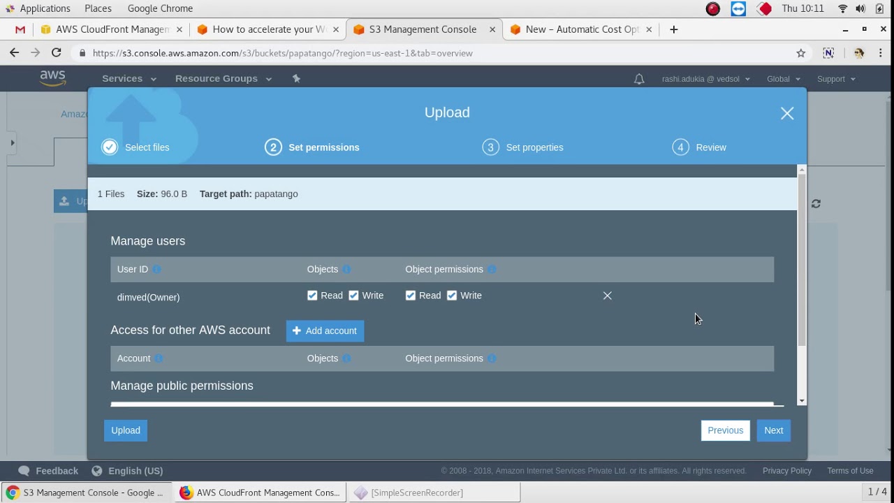The height and width of the screenshot is (503, 894).
Task: Bookmark this page with the star icon
Action: 801,53
